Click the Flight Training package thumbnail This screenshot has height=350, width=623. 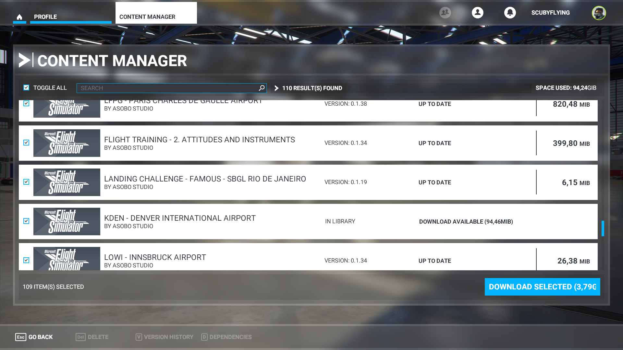click(67, 143)
